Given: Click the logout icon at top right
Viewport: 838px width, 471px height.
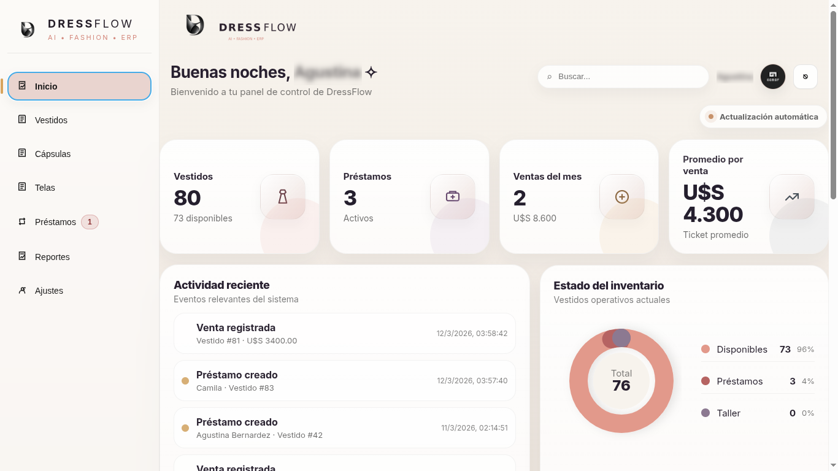Looking at the screenshot, I should (x=805, y=76).
